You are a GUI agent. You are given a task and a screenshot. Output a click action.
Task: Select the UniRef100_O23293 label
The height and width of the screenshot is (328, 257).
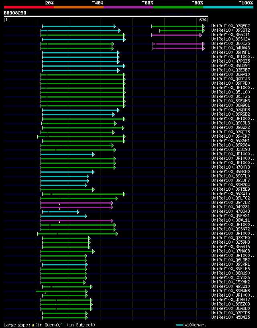click(230, 150)
